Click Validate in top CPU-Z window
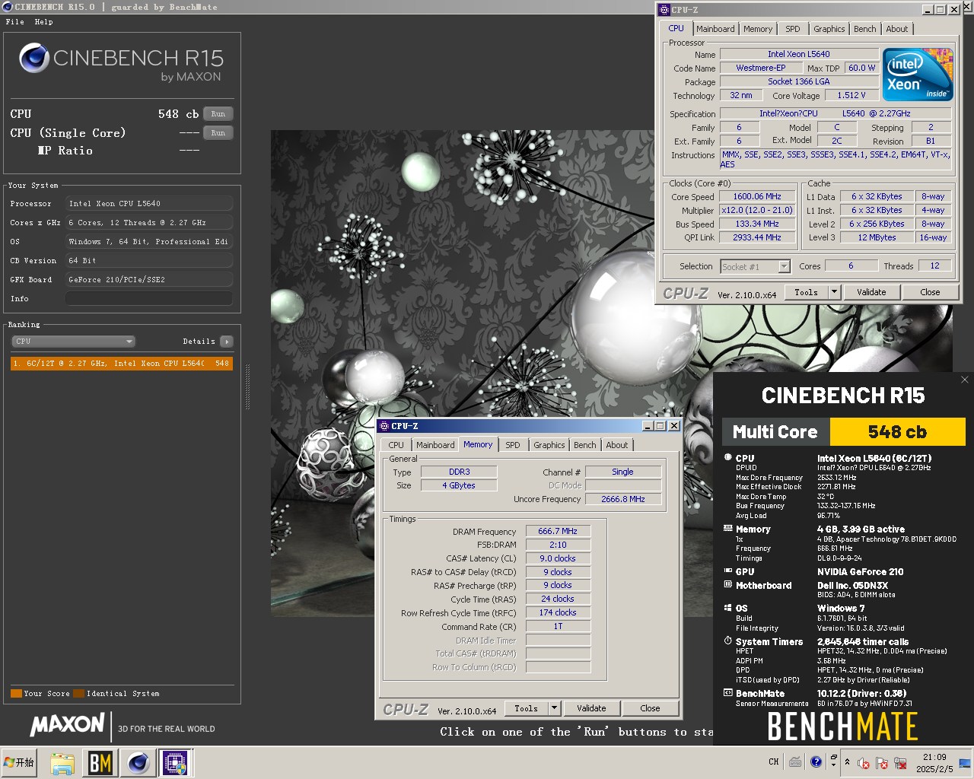The image size is (974, 779). (871, 292)
